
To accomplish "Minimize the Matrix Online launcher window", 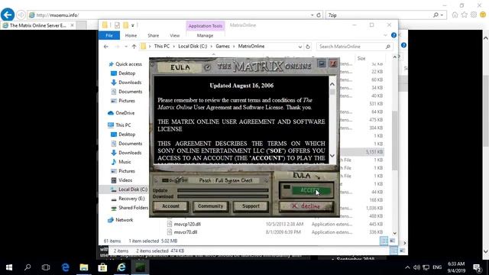I will click(x=322, y=63).
